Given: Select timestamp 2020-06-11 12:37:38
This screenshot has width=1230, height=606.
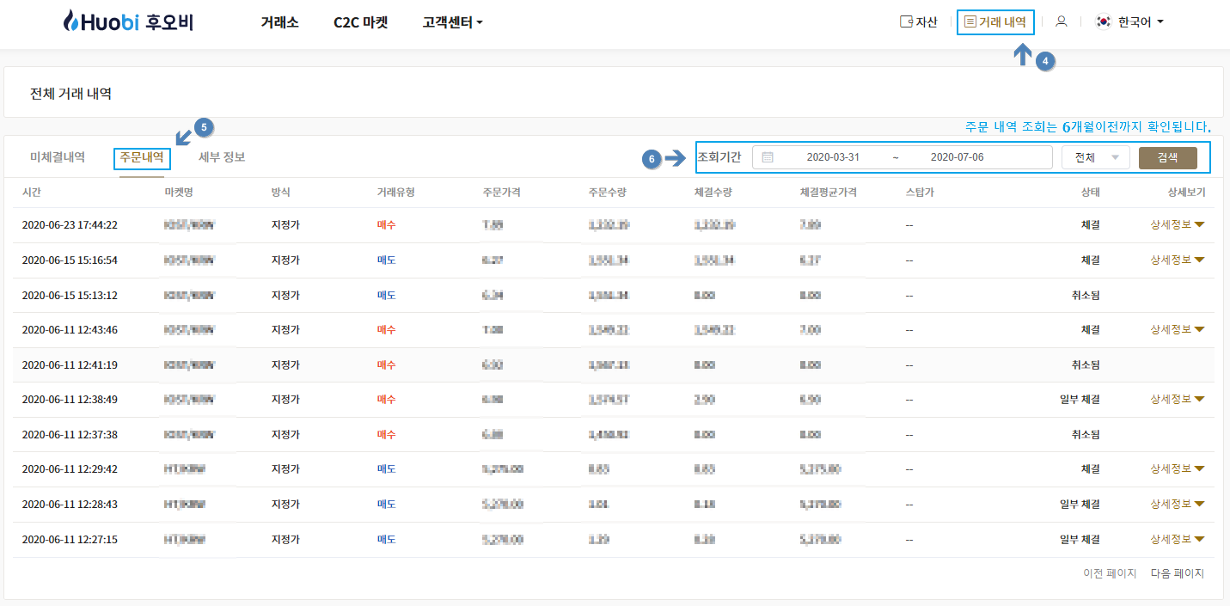Looking at the screenshot, I should [70, 434].
